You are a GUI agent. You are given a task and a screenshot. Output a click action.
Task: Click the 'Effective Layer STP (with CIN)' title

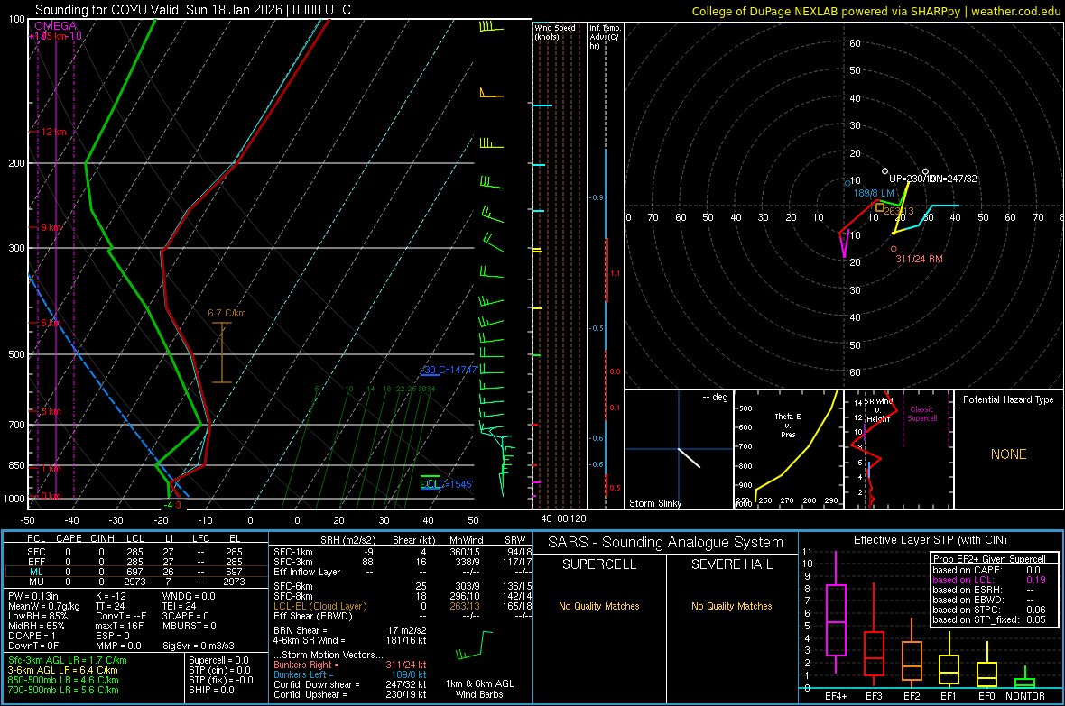pos(931,540)
